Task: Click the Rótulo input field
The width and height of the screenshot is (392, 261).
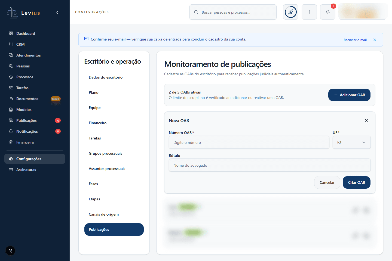Action: tap(270, 165)
